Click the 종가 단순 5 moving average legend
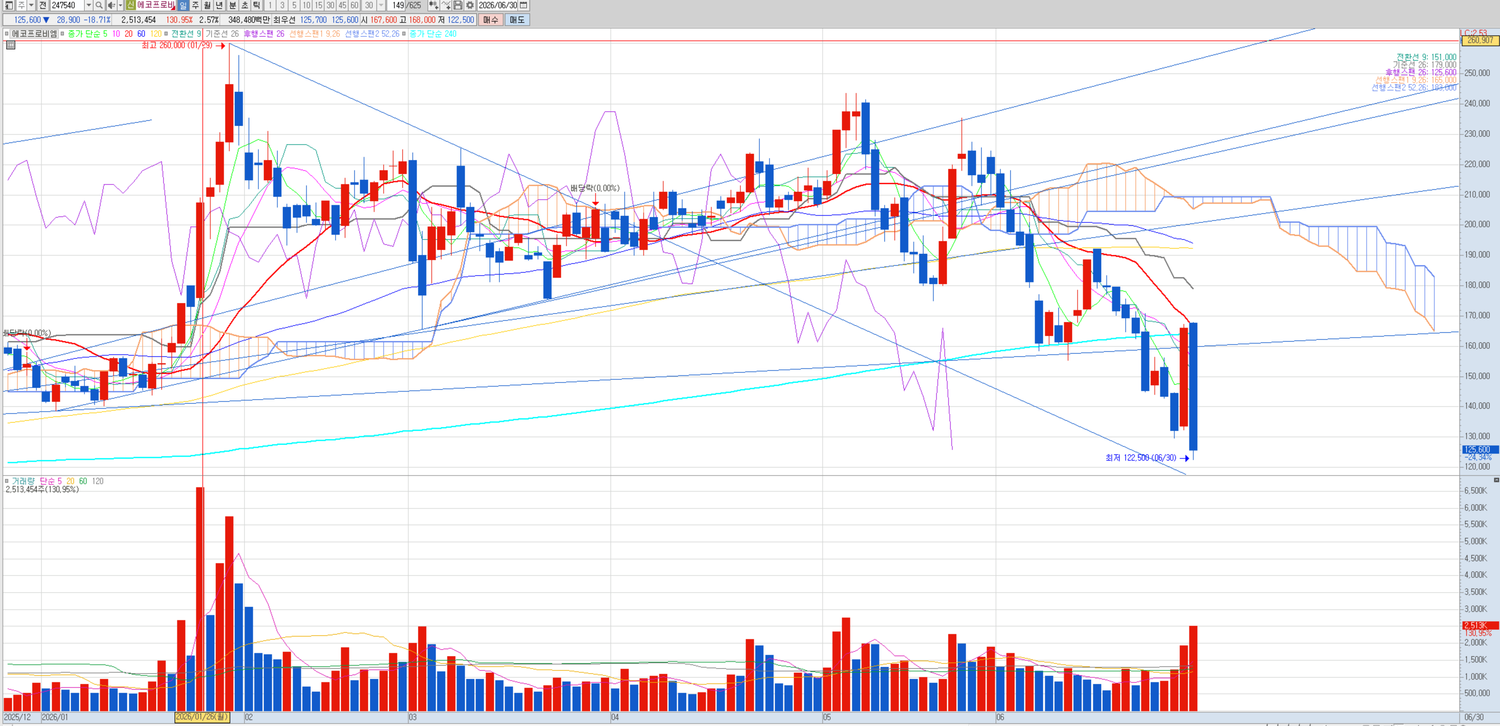Screen dimensions: 1500x726 coord(87,34)
